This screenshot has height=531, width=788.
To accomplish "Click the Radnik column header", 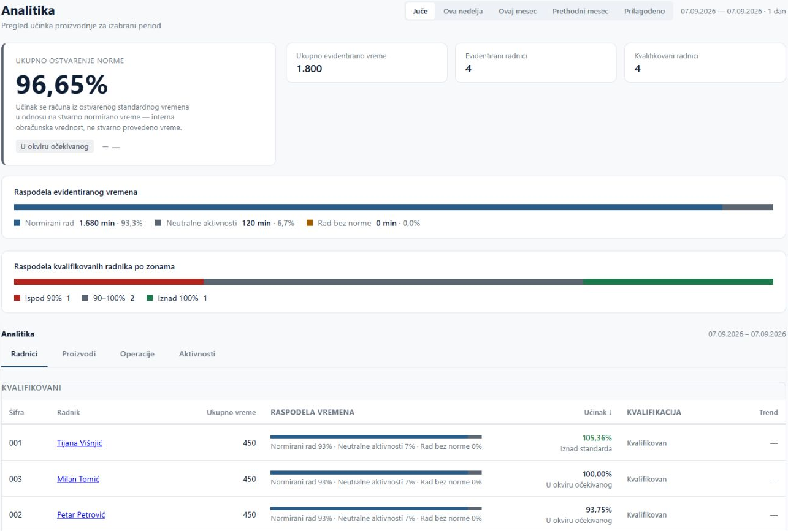I will pyautogui.click(x=69, y=412).
